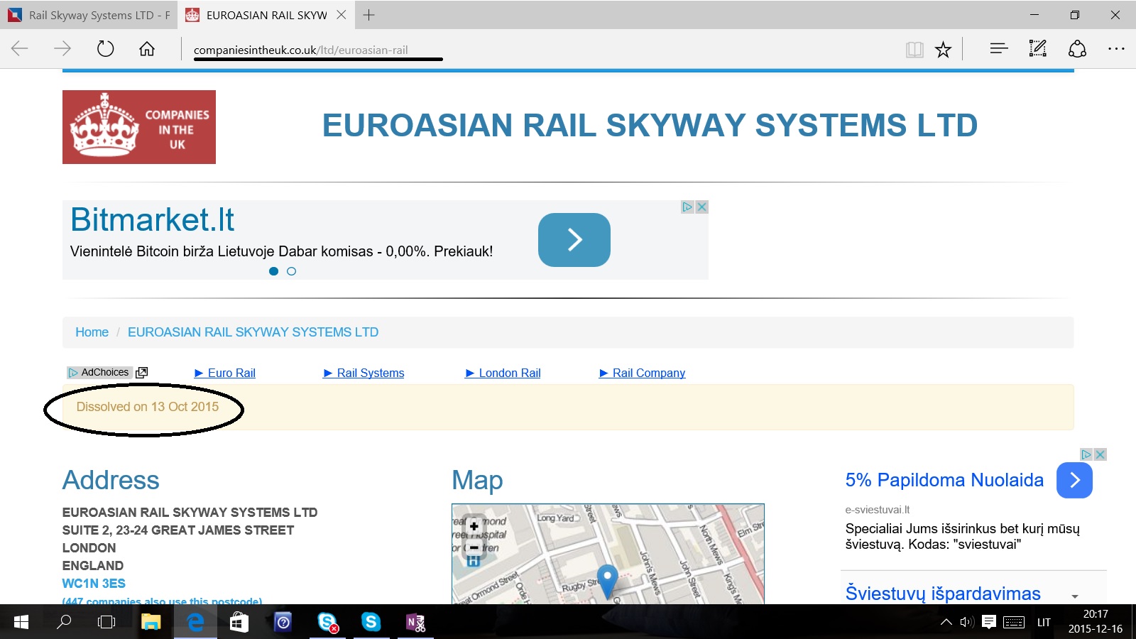The width and height of the screenshot is (1136, 639).
Task: Open File Explorer from taskbar
Action: 151,623
